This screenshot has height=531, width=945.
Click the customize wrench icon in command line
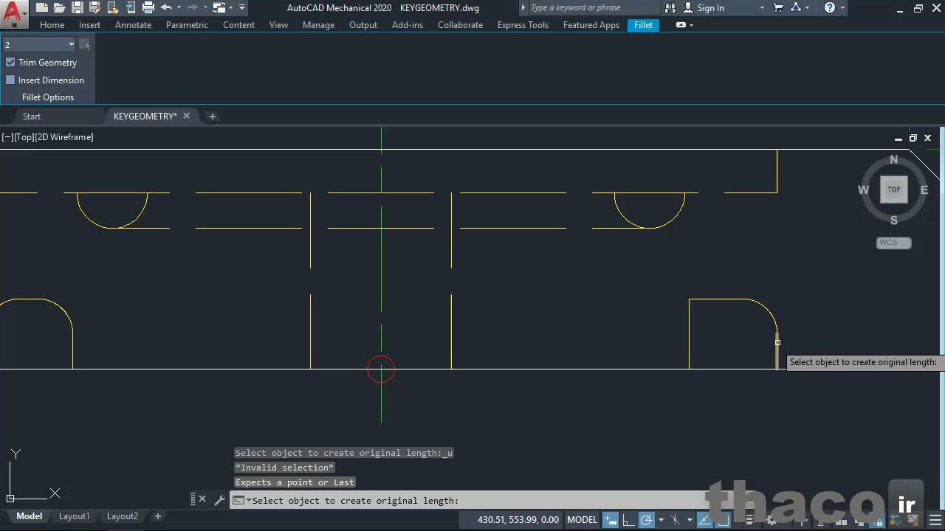tap(219, 500)
